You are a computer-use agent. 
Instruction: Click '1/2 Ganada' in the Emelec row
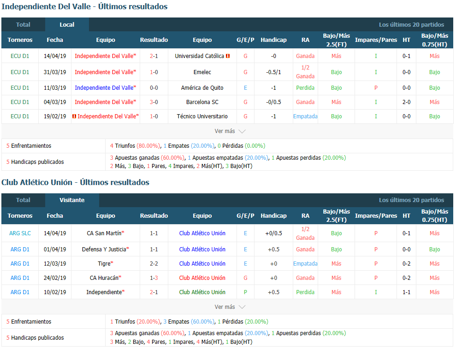pos(305,72)
